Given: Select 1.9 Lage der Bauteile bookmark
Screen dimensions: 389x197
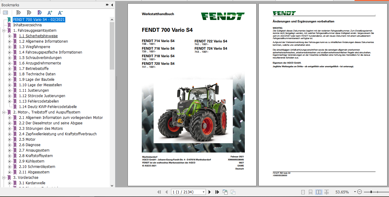Looking at the screenshot, I should click(37, 80).
